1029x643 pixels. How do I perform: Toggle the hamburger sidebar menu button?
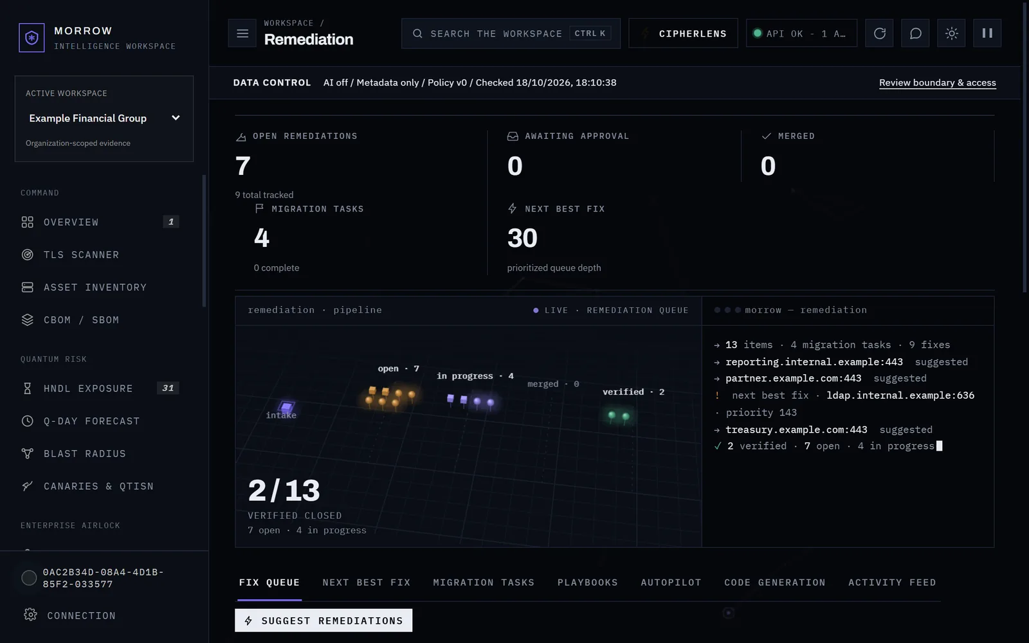[242, 33]
